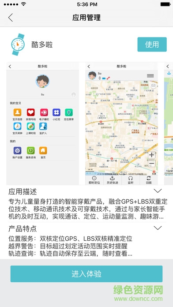
Task: Tap the 酷多啦 watch app icon
Action: 18,45
